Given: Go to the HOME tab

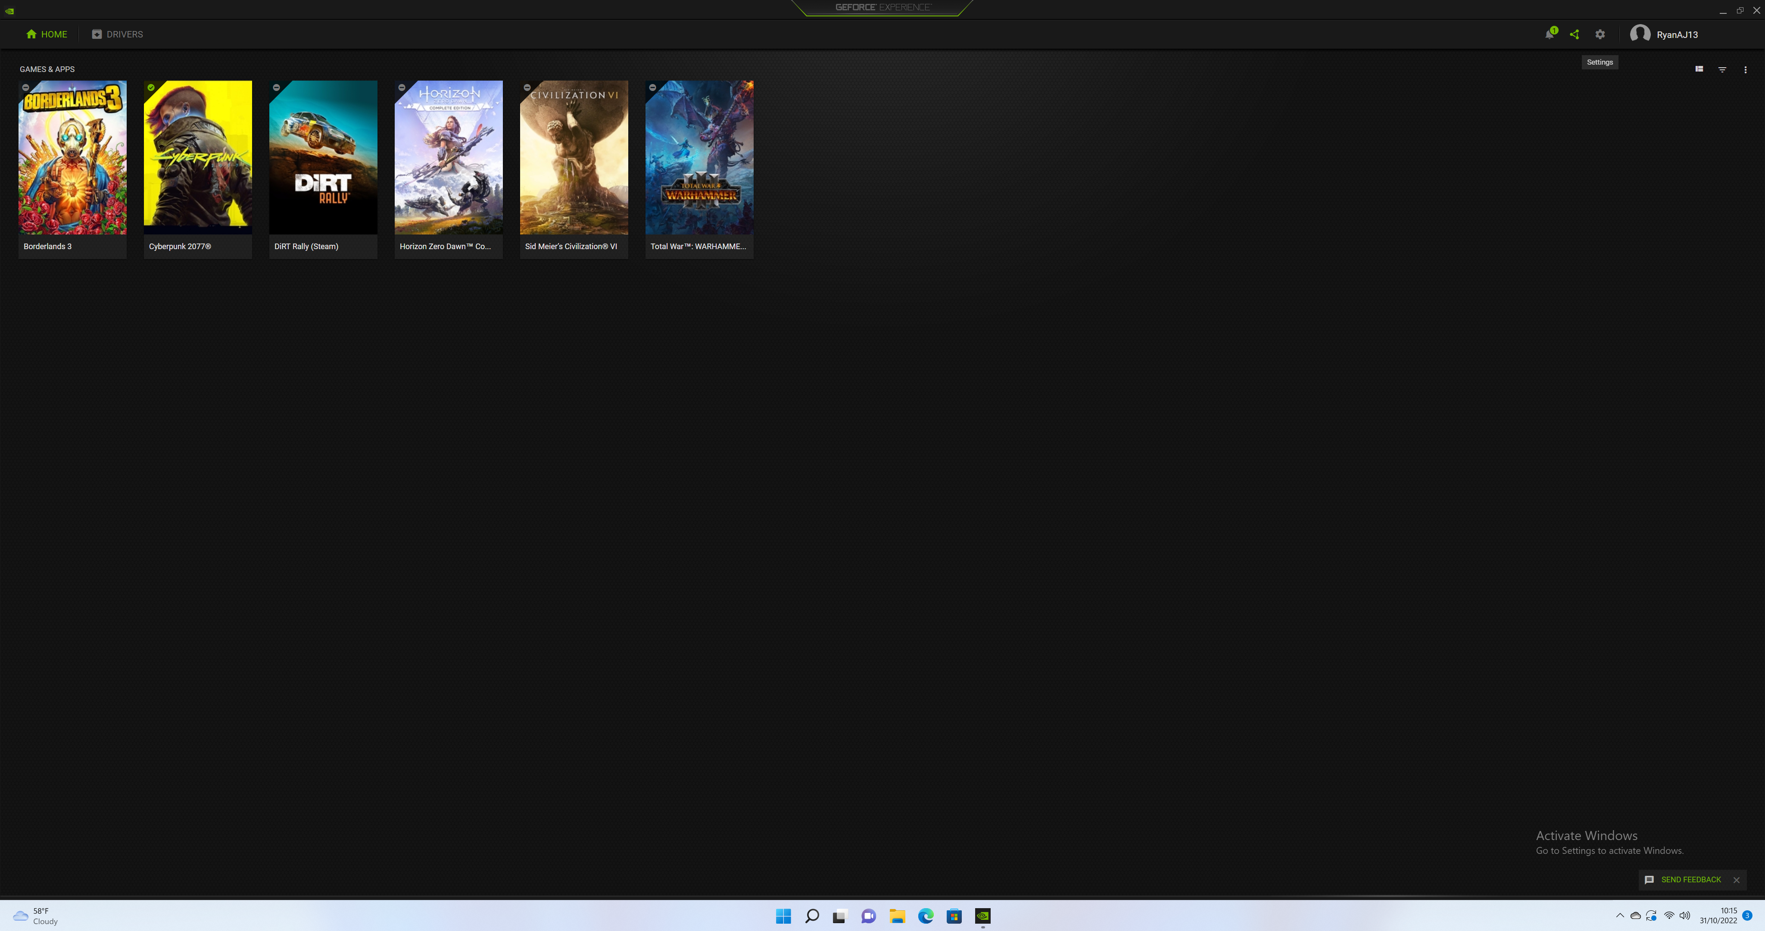Looking at the screenshot, I should (47, 34).
